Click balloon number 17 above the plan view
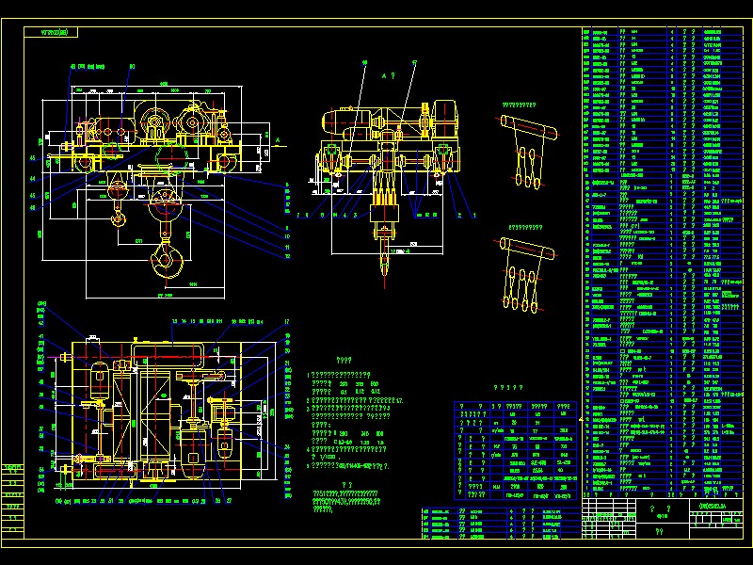The width and height of the screenshot is (753, 565). (287, 322)
